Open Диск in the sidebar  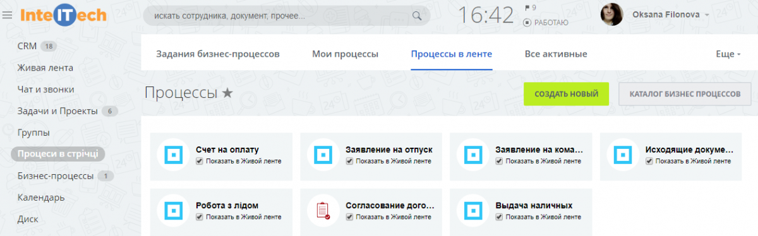click(x=28, y=219)
